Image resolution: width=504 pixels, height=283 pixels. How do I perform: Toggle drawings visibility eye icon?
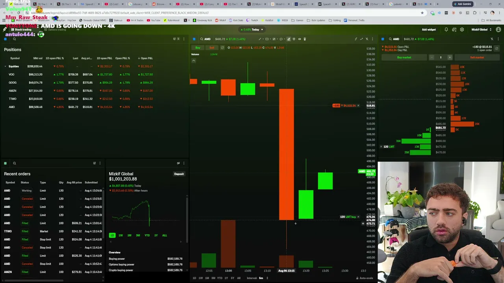[x=299, y=39]
